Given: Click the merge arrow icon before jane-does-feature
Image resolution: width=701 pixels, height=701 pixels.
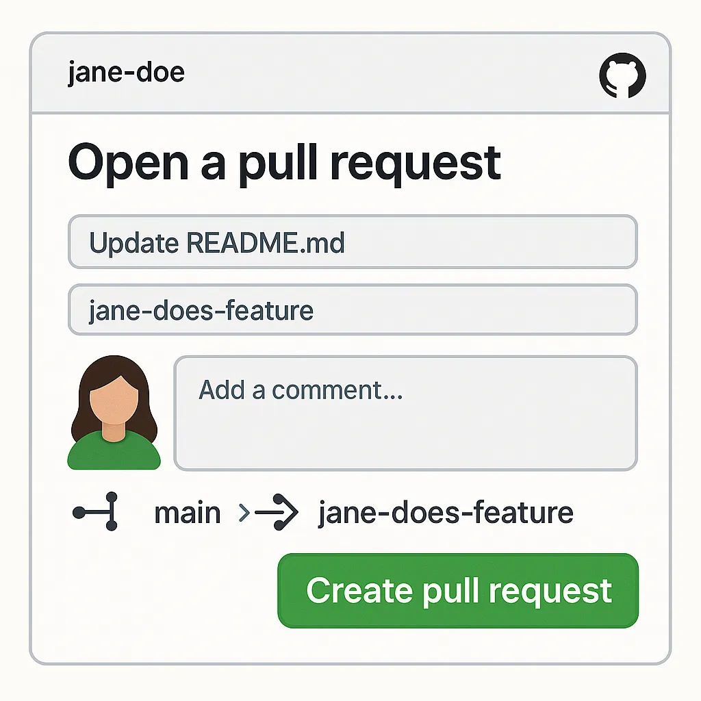Looking at the screenshot, I should [277, 513].
